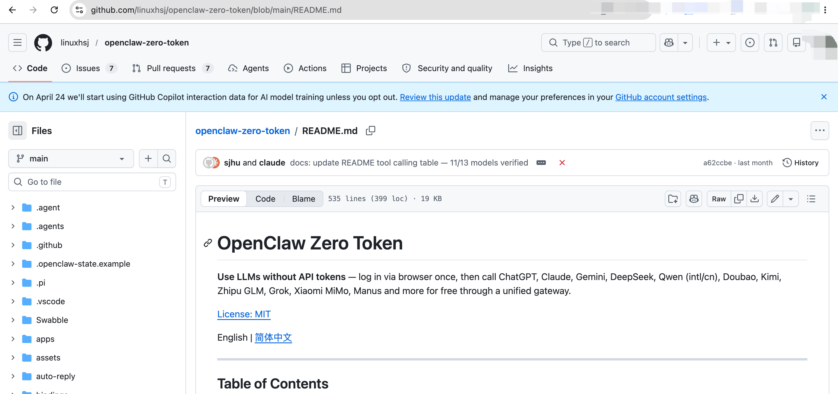
Task: Copy the README.md file path
Action: [x=371, y=131]
